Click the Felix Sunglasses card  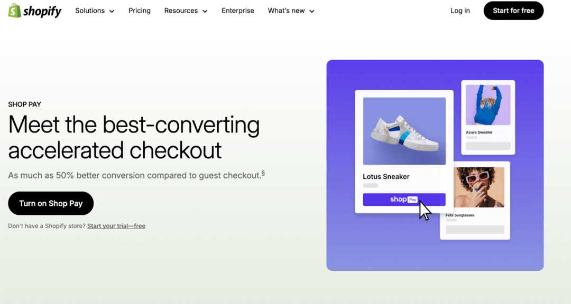tap(475, 201)
